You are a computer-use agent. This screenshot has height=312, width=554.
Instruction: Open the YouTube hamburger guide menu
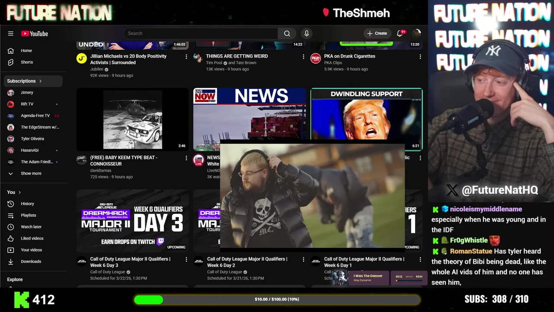(11, 33)
